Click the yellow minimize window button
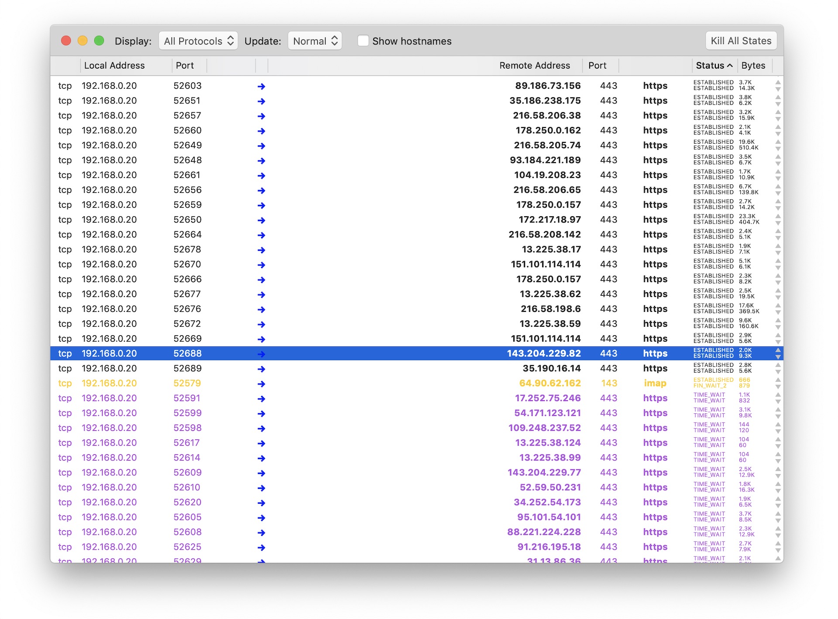 point(82,41)
